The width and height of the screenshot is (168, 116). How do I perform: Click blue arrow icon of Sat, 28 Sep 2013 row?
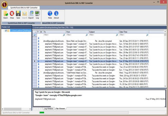[x=39, y=41]
